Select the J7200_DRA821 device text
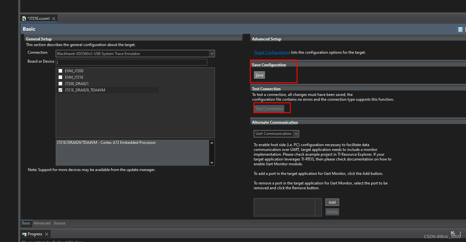Viewport: 466px width, 242px height. [77, 84]
